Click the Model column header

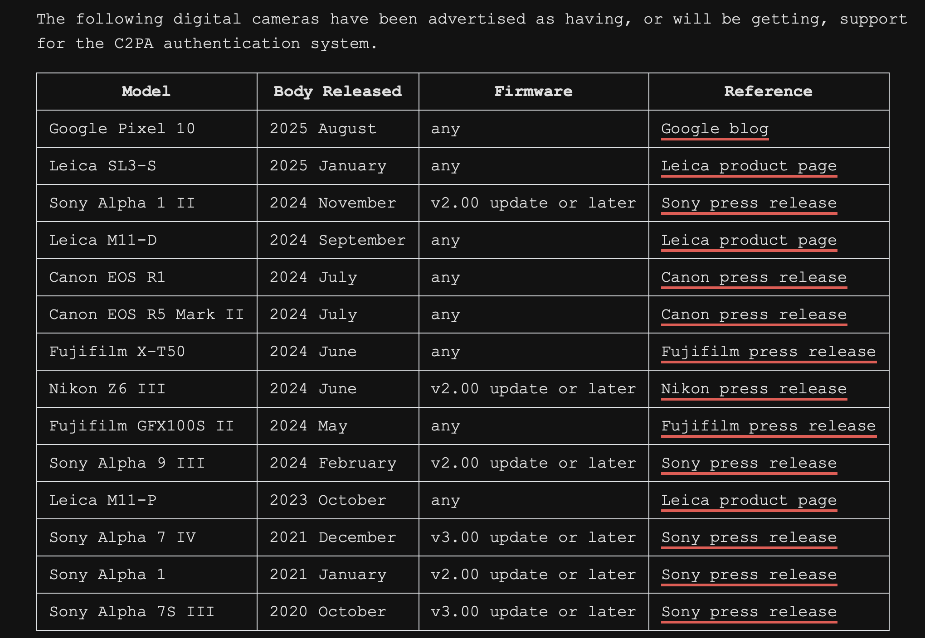[x=146, y=92]
